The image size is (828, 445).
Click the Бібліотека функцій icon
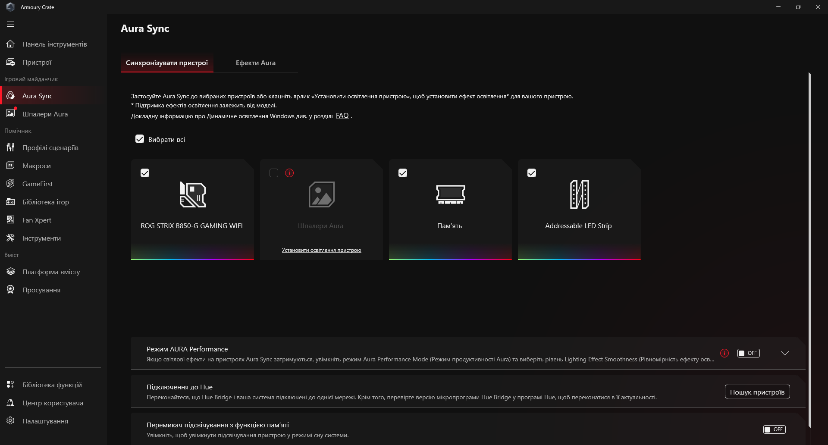pyautogui.click(x=10, y=385)
